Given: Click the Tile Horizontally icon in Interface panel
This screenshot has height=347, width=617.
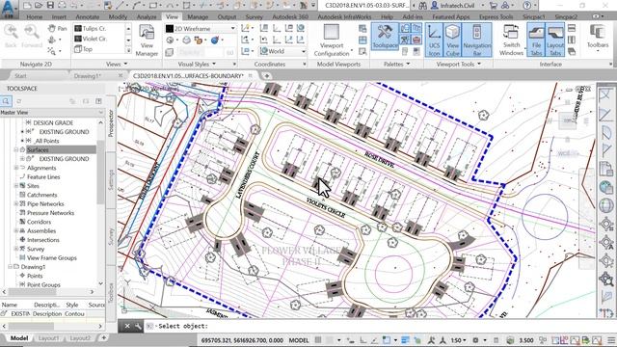Looking at the screenshot, I should 572,28.
